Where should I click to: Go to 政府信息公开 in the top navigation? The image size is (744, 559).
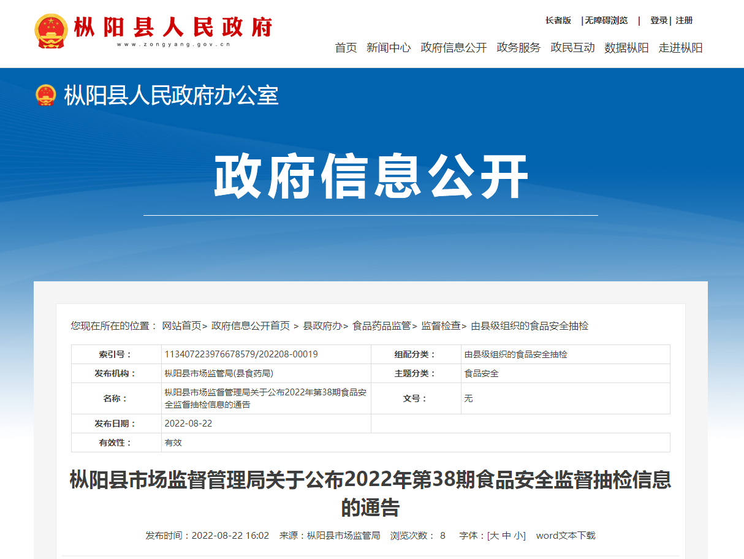[x=454, y=48]
